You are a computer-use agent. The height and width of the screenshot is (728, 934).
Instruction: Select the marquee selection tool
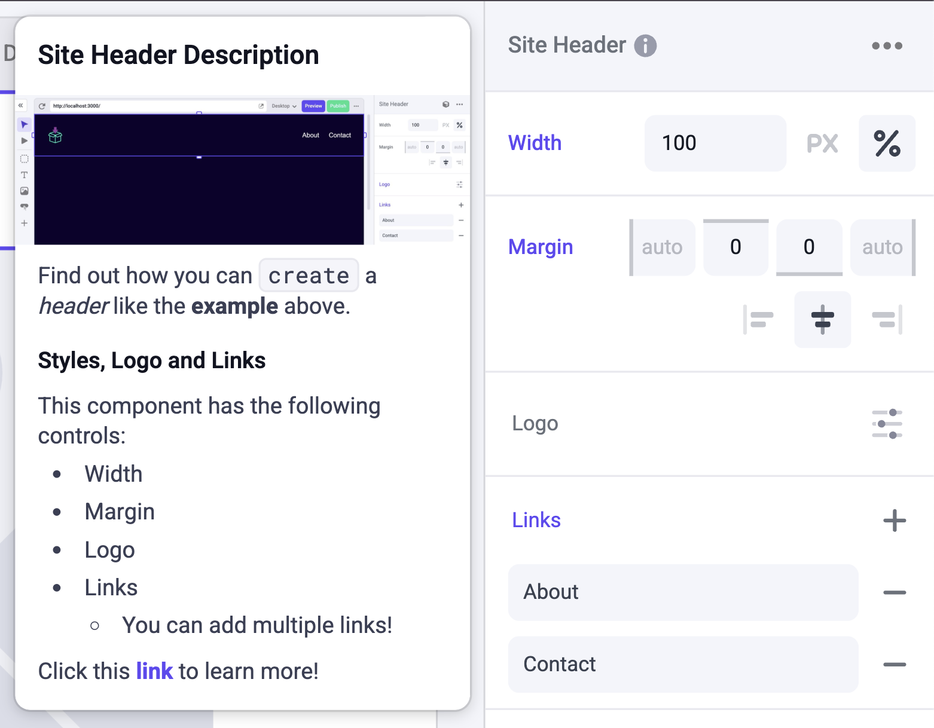coord(24,158)
